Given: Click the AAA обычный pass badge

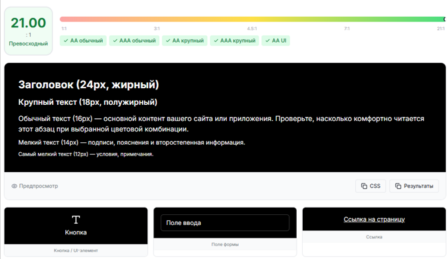Looking at the screenshot, I should pos(134,41).
